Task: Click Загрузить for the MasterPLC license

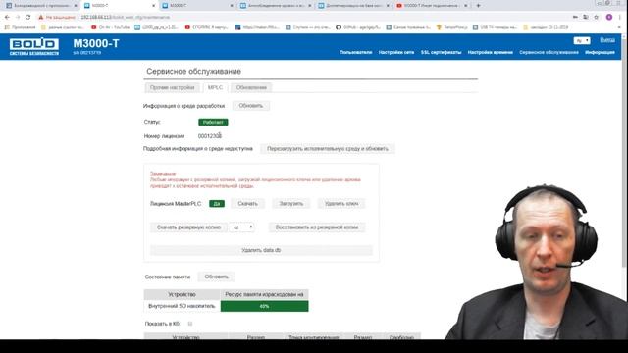Action: [291, 204]
